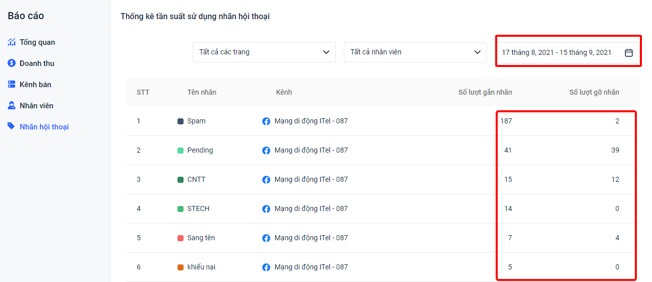Select the Nhân viên menu item

click(36, 106)
